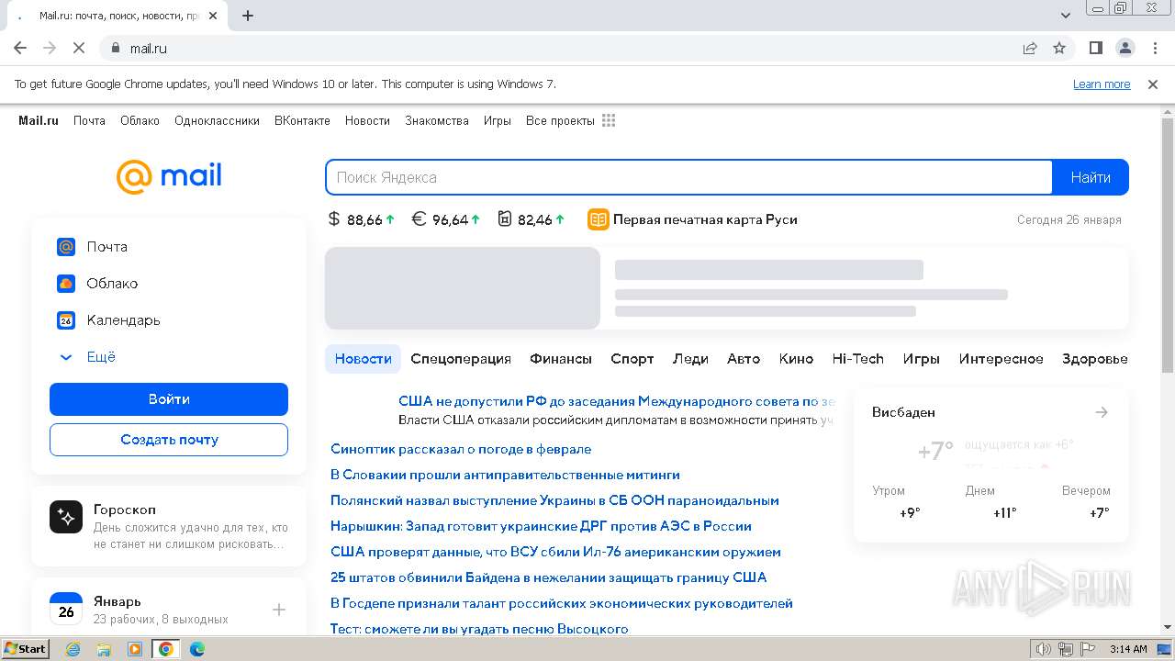Viewport: 1175px width, 661px height.
Task: Open top headline США не допустили РФ
Action: (x=616, y=401)
